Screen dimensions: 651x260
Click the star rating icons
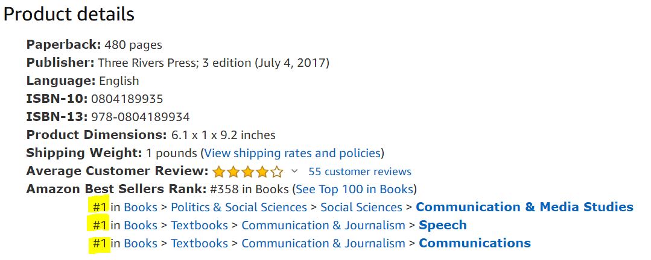(x=247, y=172)
